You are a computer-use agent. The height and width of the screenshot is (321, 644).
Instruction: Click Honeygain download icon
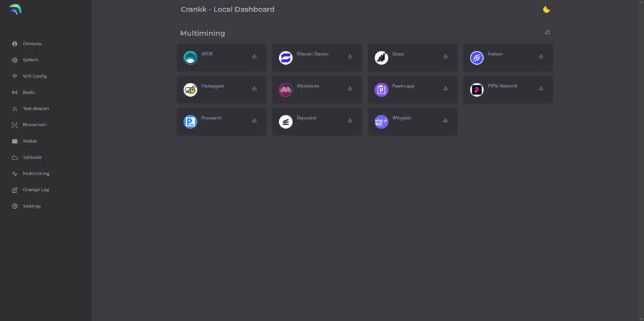coord(254,88)
